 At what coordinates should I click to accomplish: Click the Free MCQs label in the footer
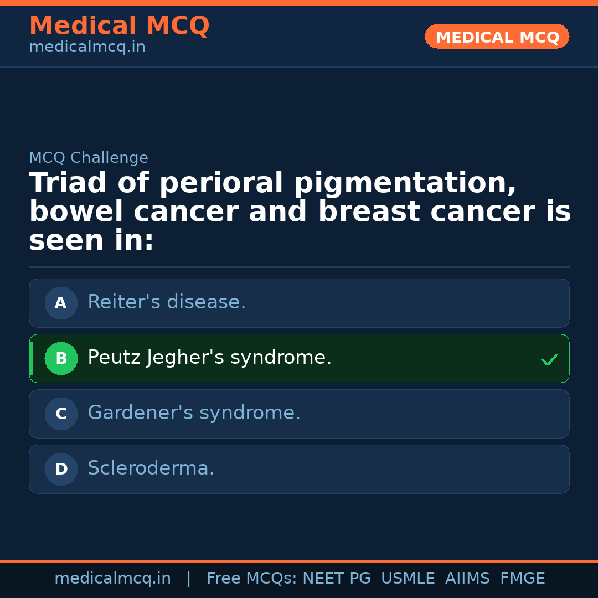tap(251, 579)
